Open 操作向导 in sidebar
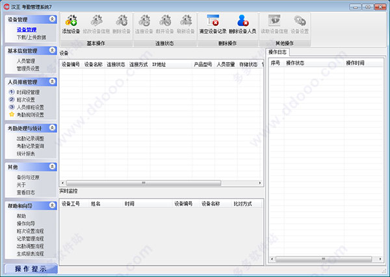The width and height of the screenshot is (390, 277). (x=25, y=223)
